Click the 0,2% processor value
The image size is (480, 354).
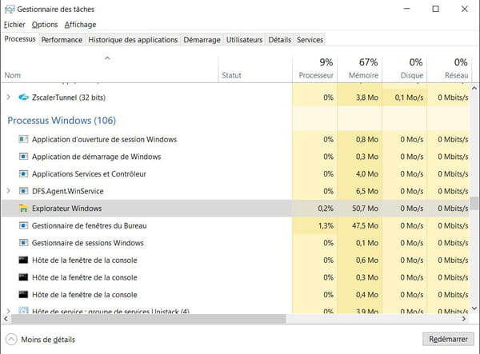[x=326, y=209]
